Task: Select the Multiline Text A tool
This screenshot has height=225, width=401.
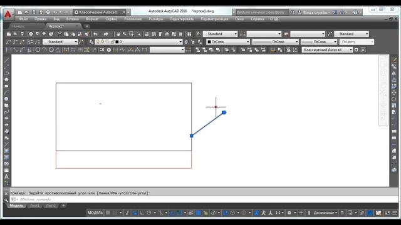Action: click(7, 176)
